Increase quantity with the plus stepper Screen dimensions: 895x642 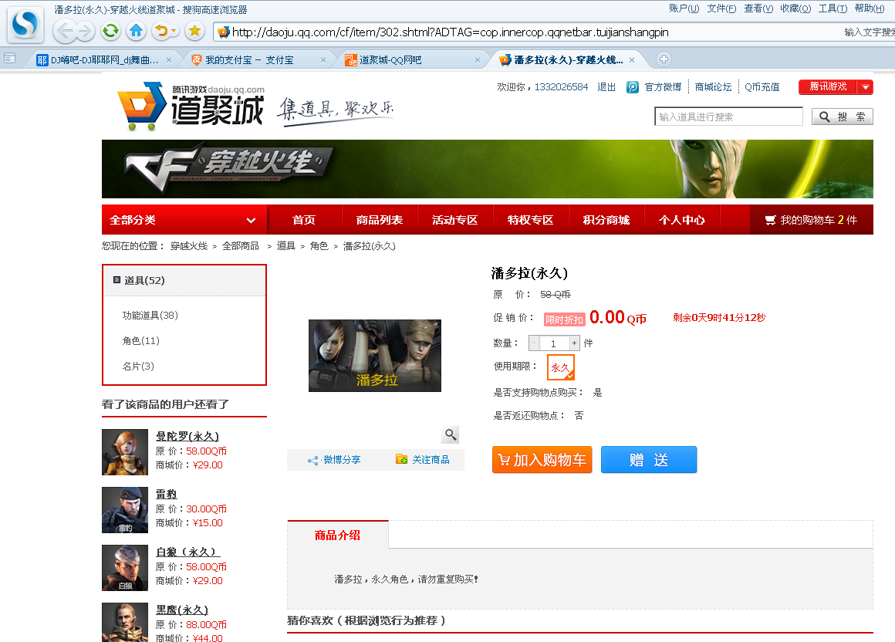point(574,343)
